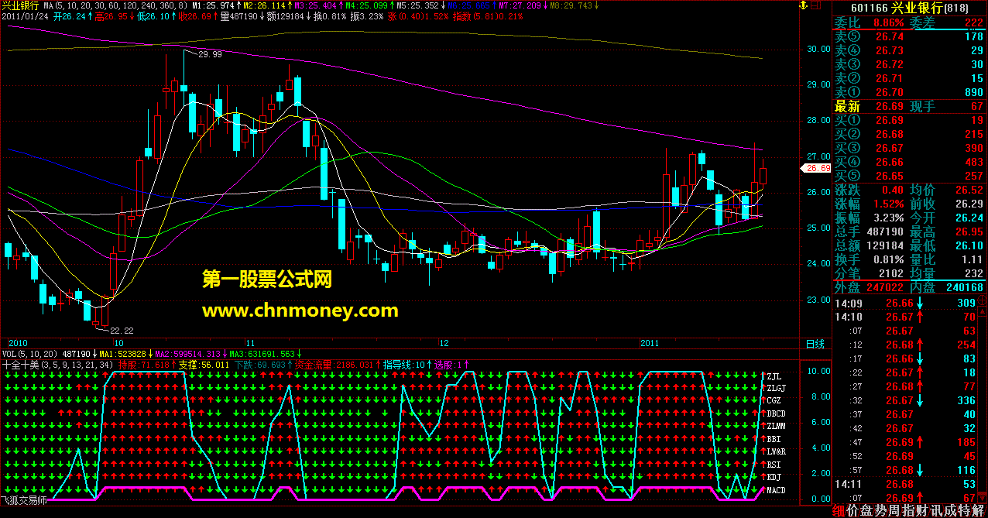Click the RSI indicator row label
Screen dimensions: 988x518
pos(774,465)
